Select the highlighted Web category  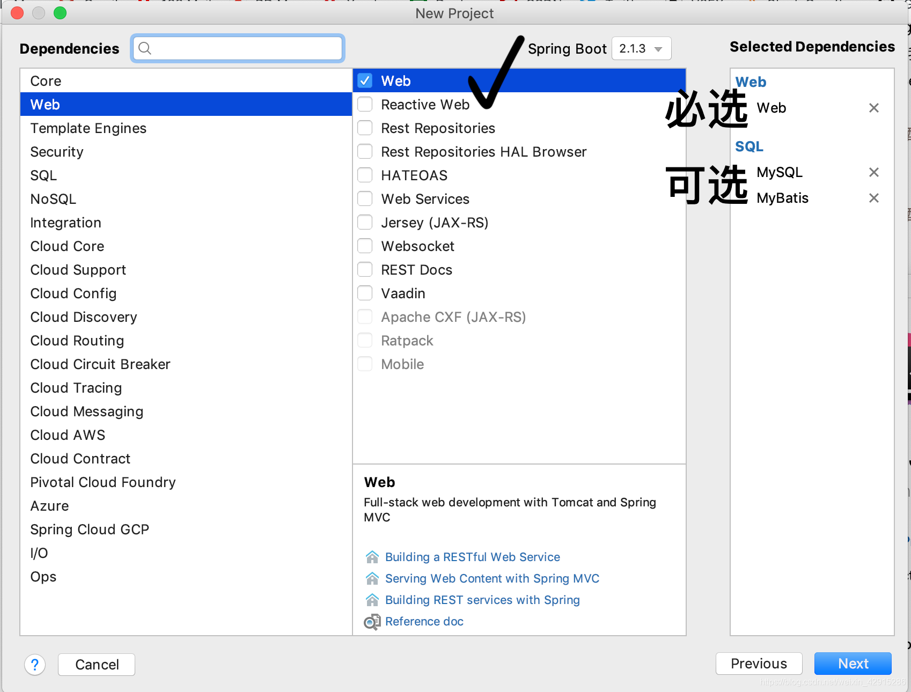pos(186,104)
